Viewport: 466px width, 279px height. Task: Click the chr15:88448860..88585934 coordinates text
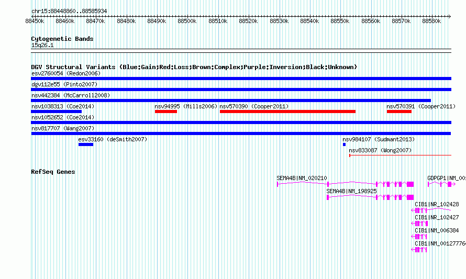[69, 11]
